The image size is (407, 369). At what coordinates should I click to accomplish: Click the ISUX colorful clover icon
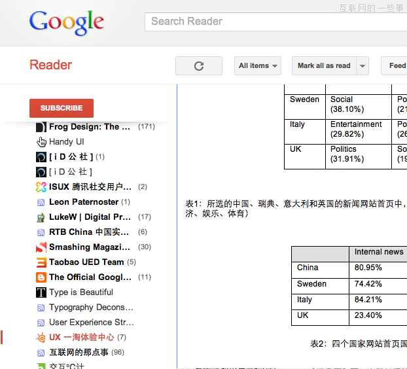(41, 187)
